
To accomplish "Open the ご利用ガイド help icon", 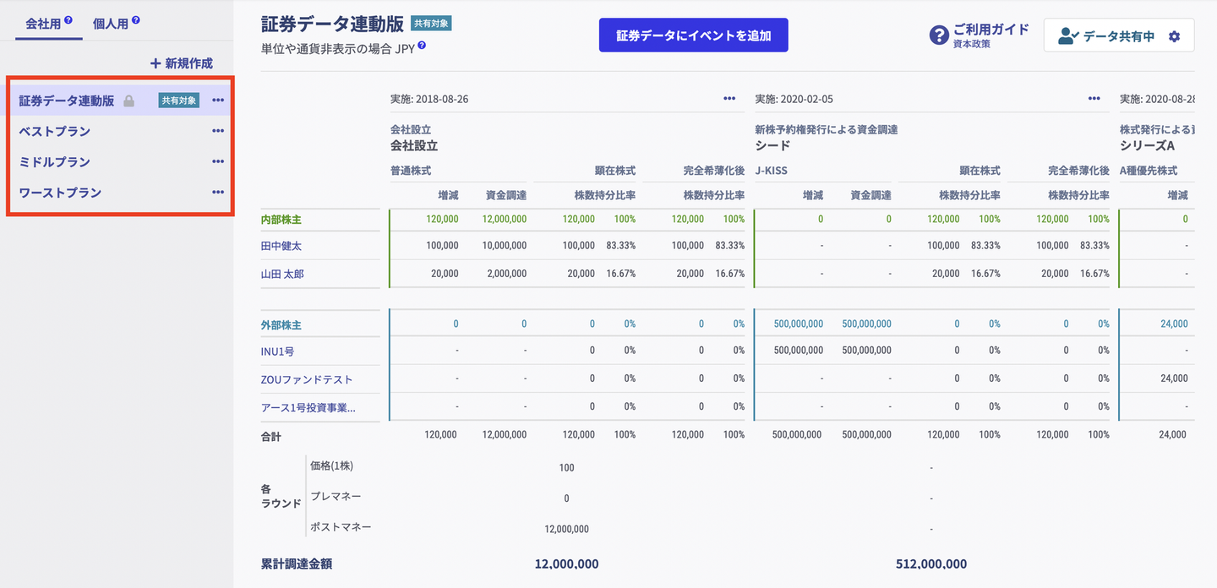I will tap(938, 35).
